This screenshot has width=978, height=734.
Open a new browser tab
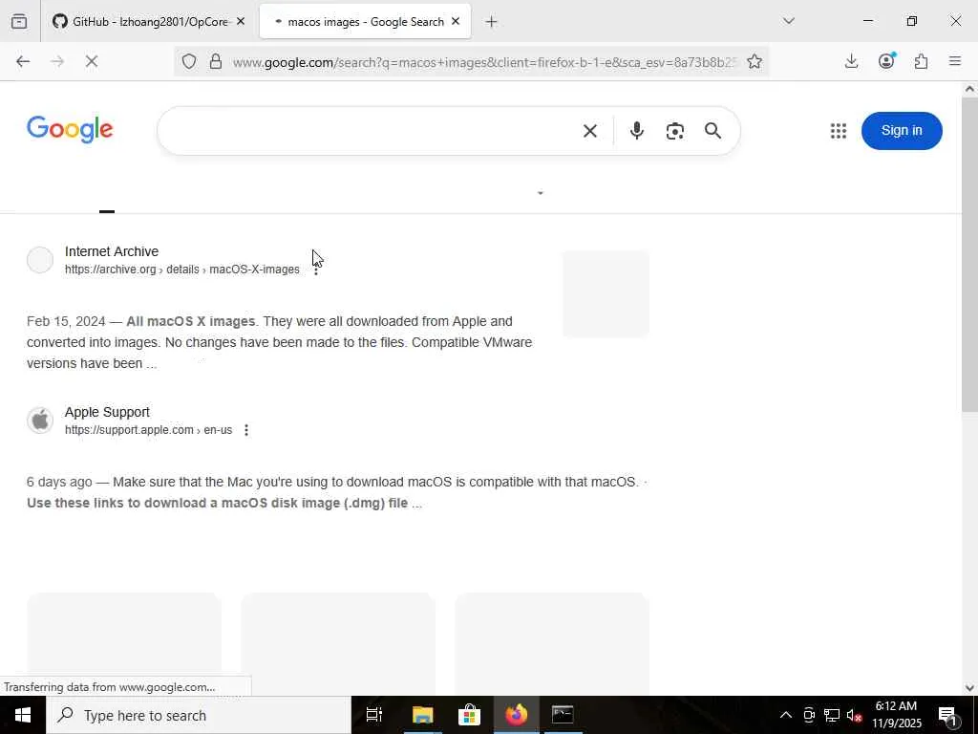coord(492,22)
